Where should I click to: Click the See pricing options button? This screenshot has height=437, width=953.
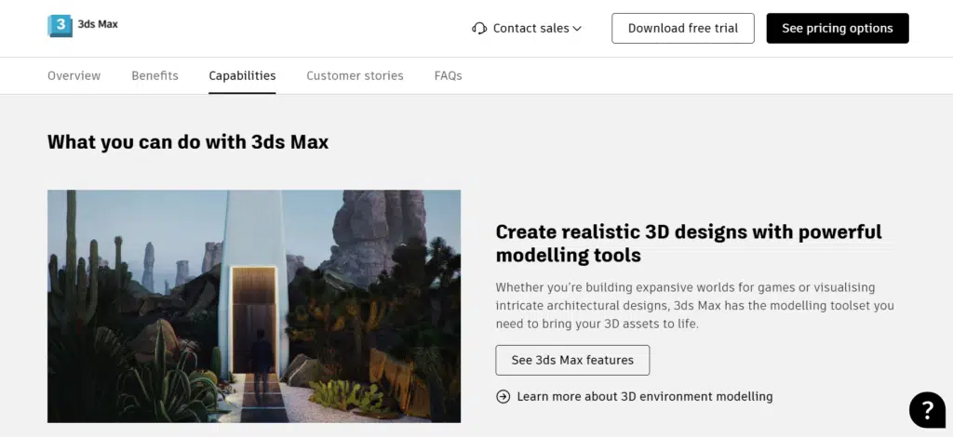(837, 29)
